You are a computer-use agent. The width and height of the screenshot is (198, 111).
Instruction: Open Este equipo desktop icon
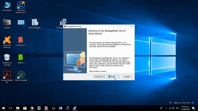click(7, 6)
